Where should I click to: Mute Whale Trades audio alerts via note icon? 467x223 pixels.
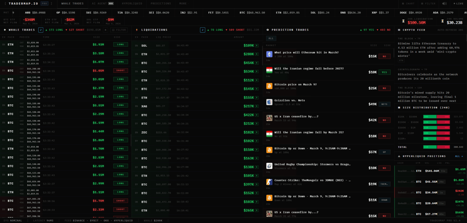(x=41, y=30)
